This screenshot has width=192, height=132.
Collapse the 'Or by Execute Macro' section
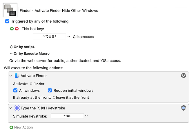coord(11,54)
